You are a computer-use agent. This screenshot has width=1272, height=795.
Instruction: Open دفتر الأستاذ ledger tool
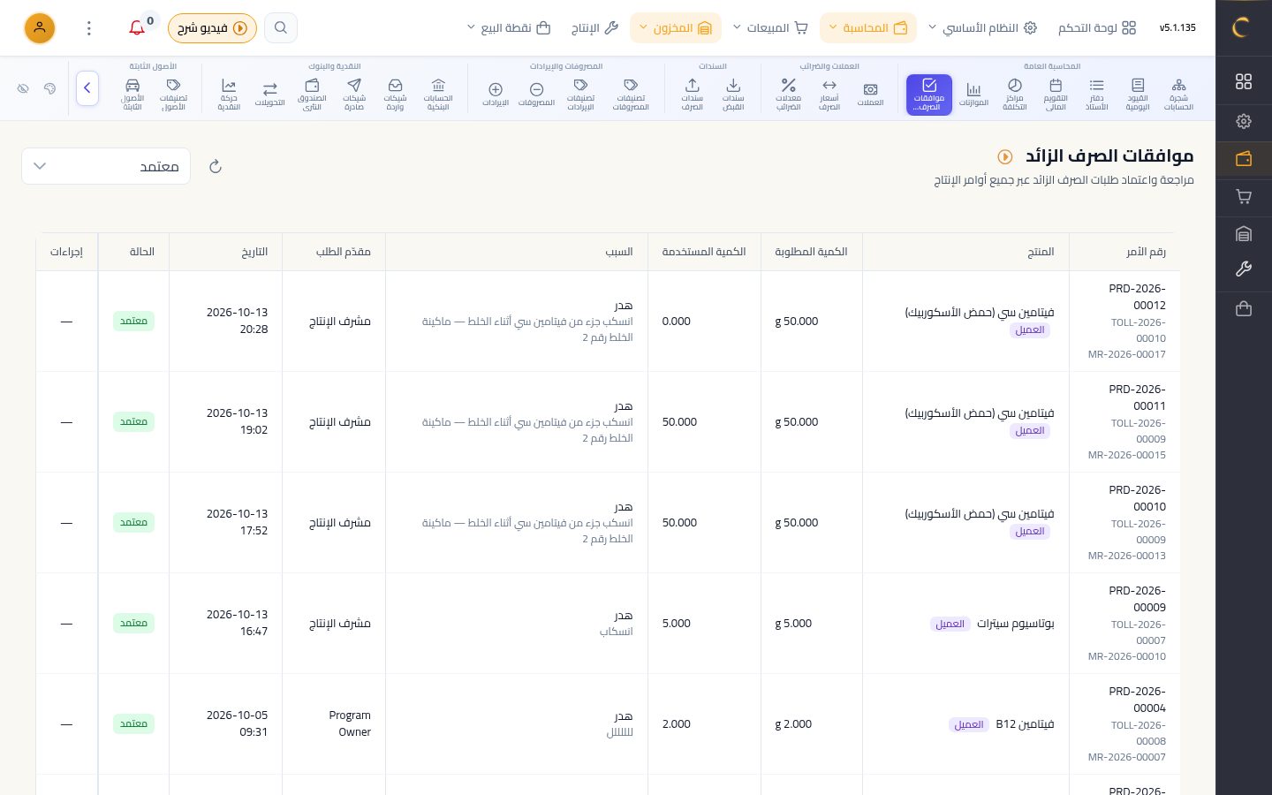pyautogui.click(x=1096, y=95)
